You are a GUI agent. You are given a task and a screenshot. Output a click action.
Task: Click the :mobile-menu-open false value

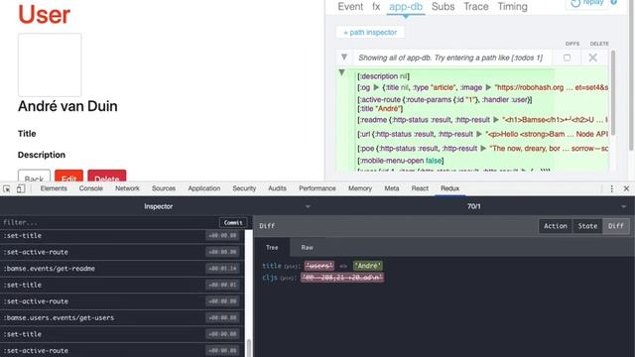point(435,161)
